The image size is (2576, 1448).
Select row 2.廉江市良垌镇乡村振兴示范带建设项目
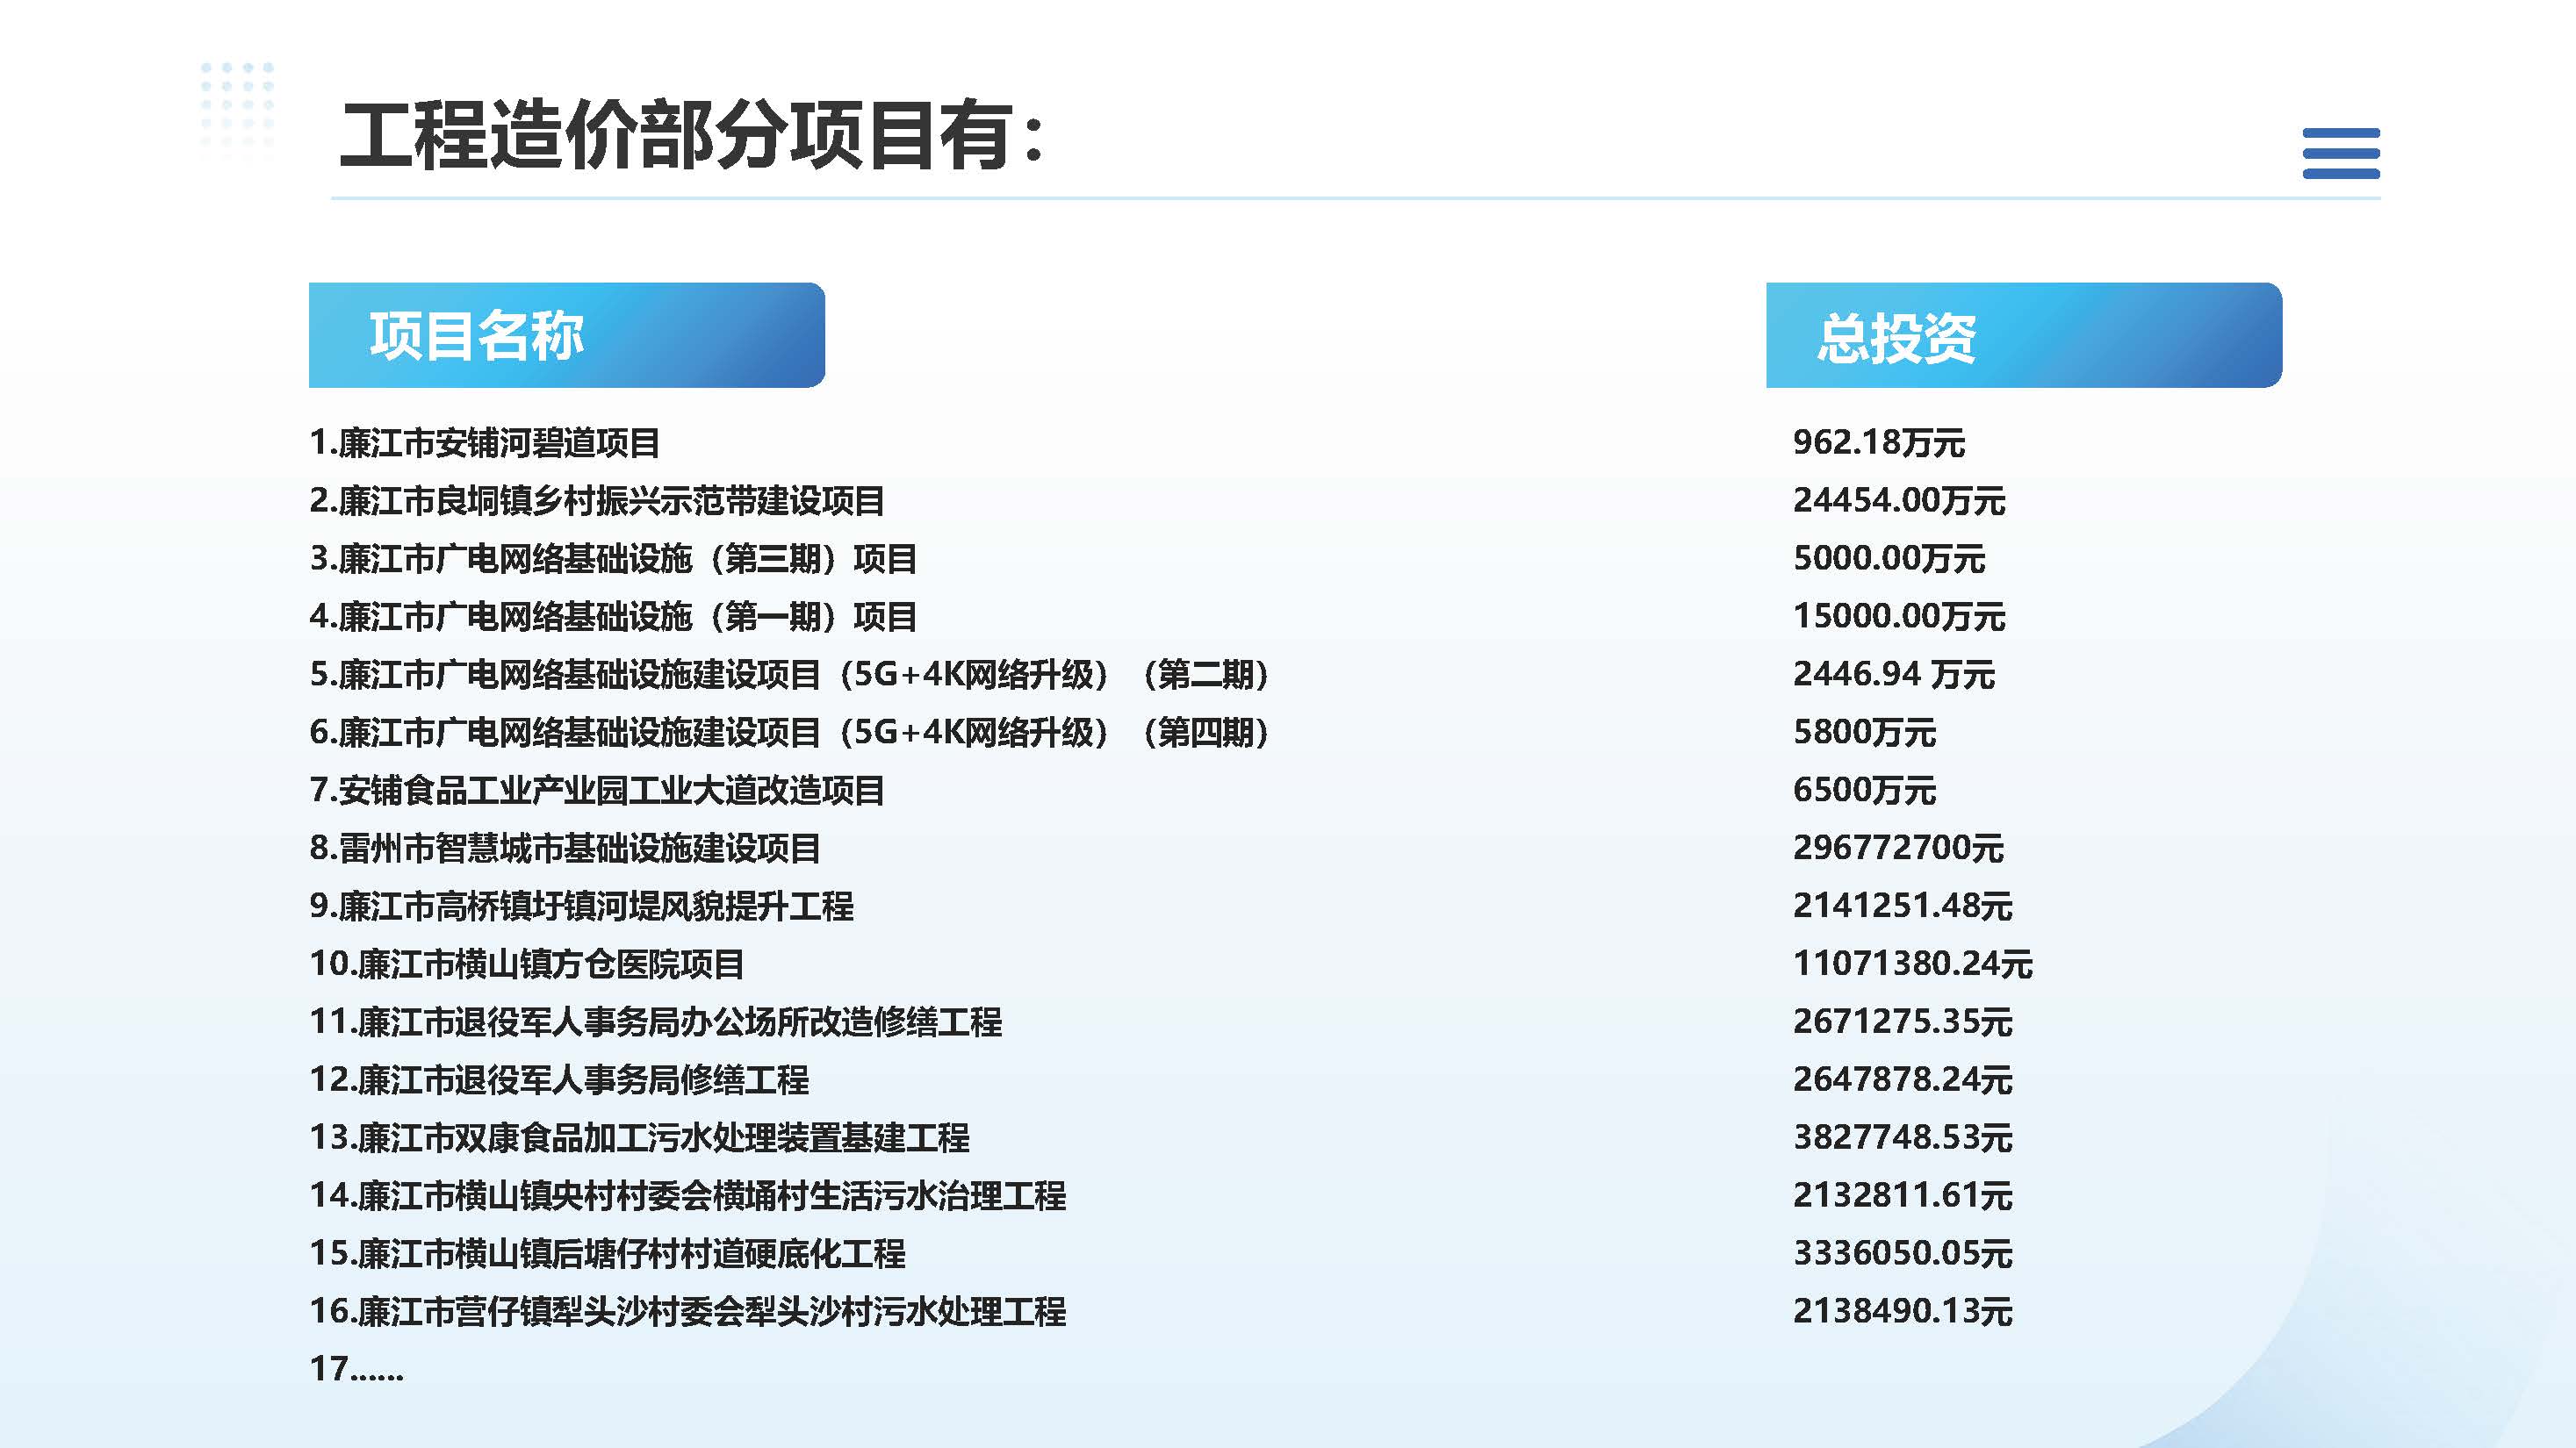(597, 500)
